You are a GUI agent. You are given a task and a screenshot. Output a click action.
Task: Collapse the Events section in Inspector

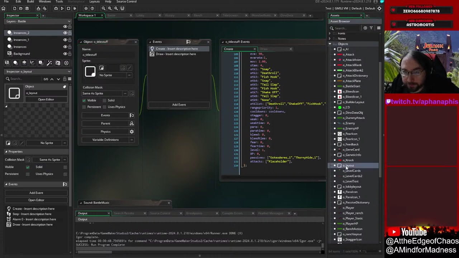(x=6, y=184)
